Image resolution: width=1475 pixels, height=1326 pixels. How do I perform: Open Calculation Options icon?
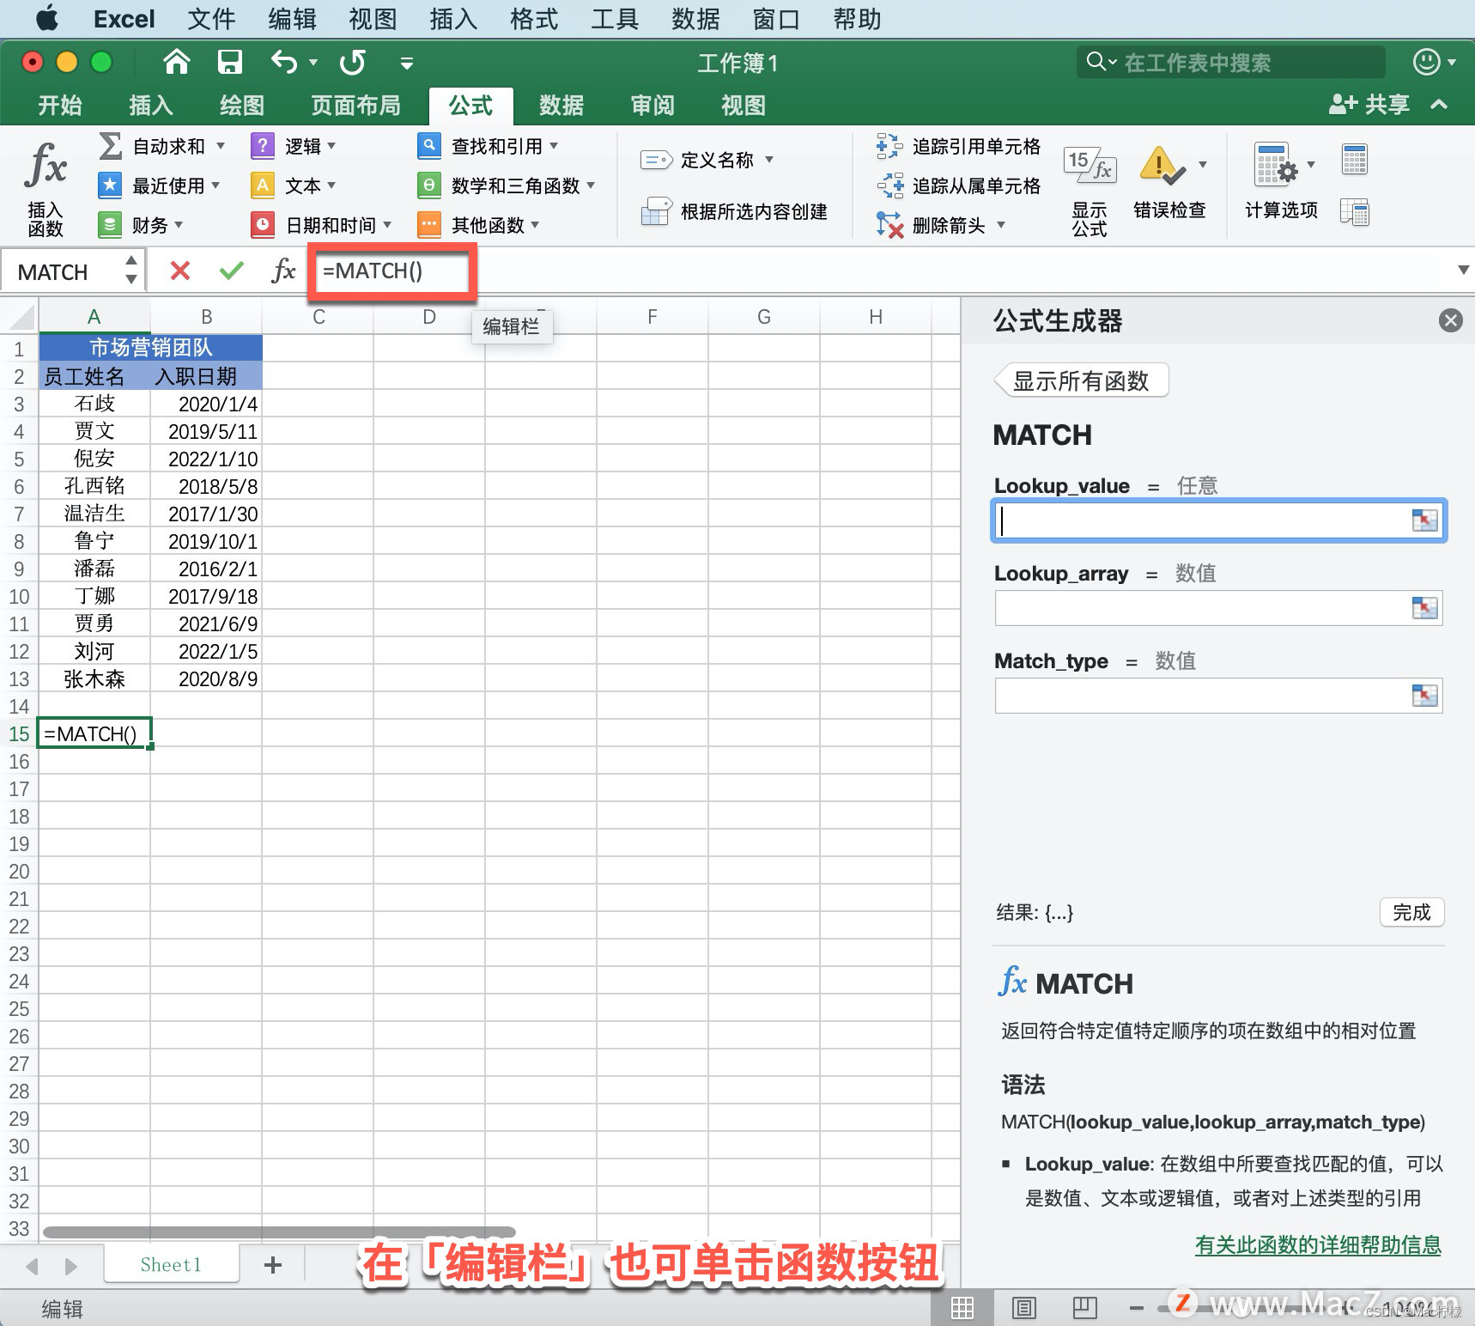1276,164
